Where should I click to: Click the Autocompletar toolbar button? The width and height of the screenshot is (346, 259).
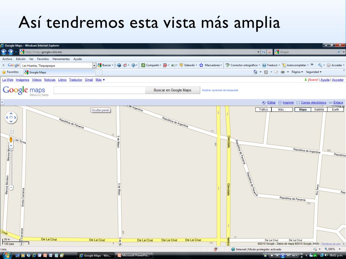tap(295, 65)
